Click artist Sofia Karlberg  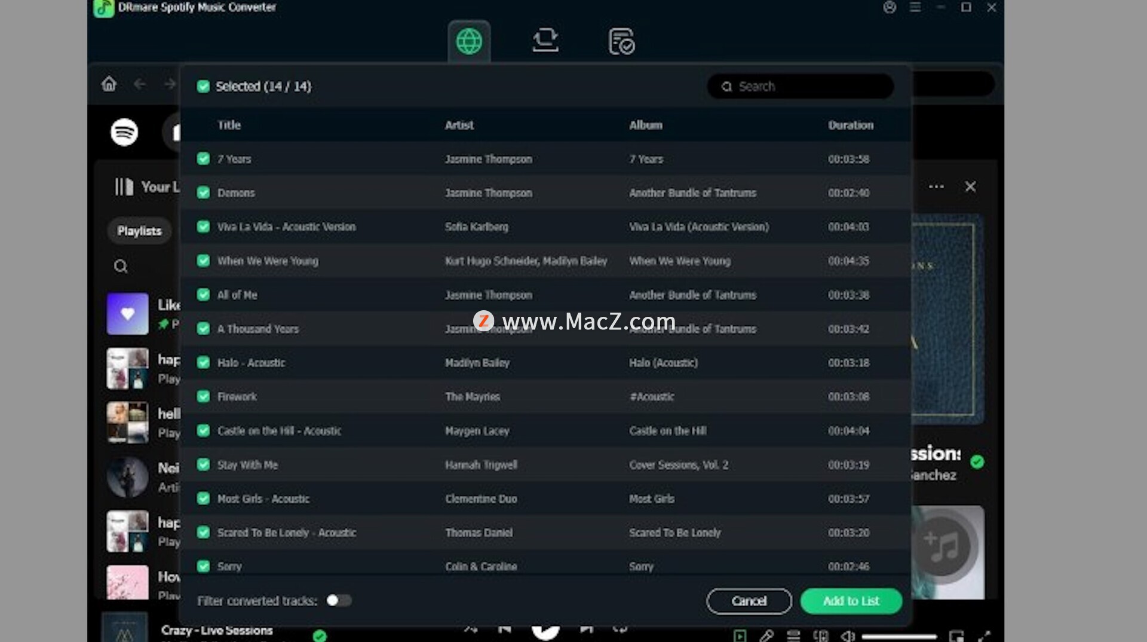coord(476,227)
